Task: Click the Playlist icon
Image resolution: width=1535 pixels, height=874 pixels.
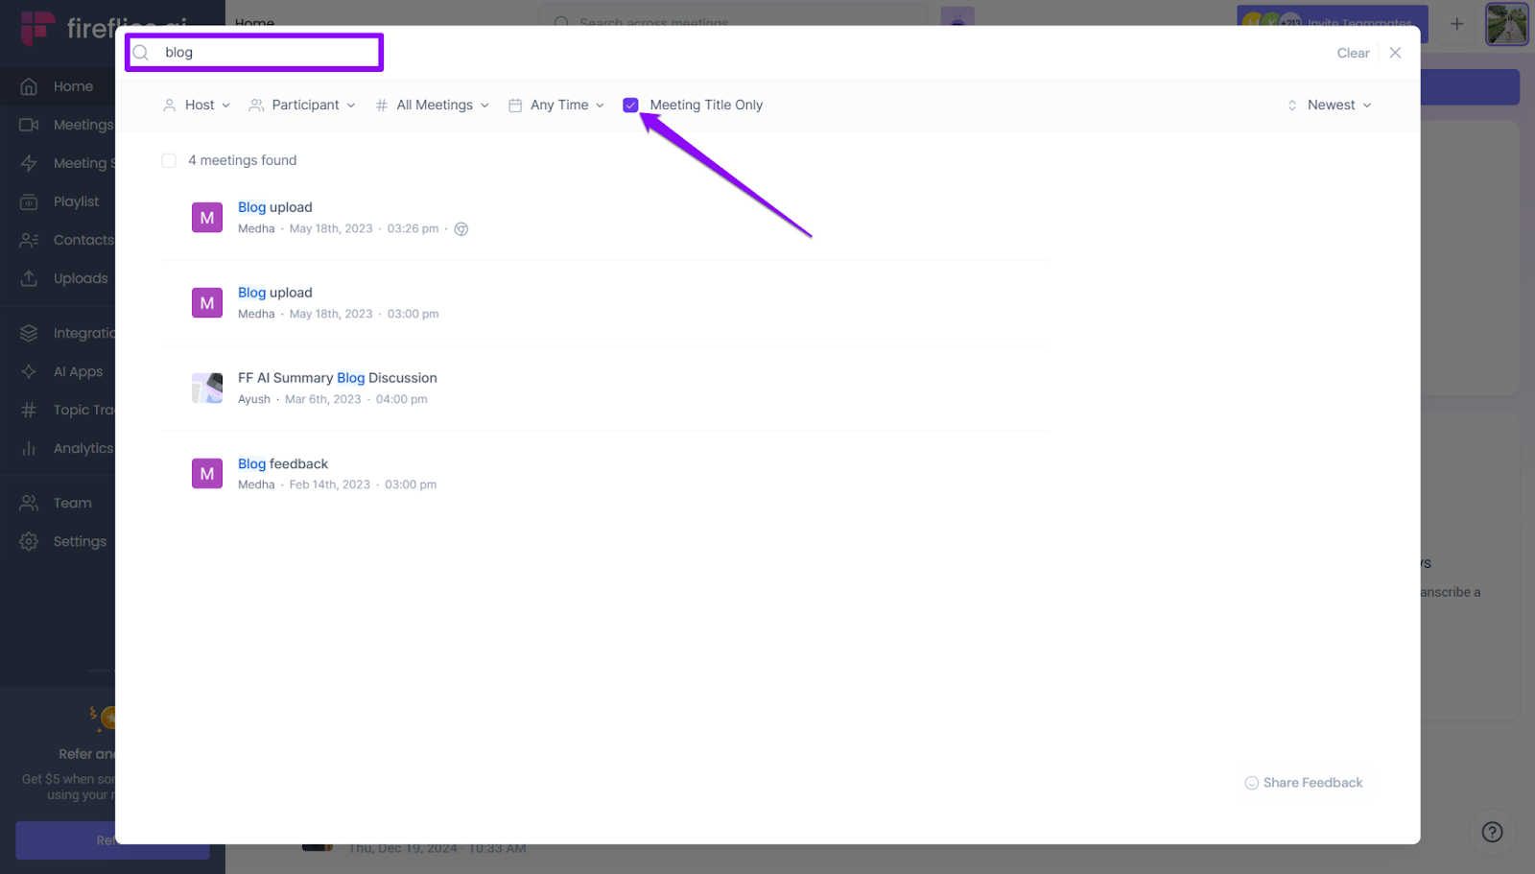Action: click(29, 201)
